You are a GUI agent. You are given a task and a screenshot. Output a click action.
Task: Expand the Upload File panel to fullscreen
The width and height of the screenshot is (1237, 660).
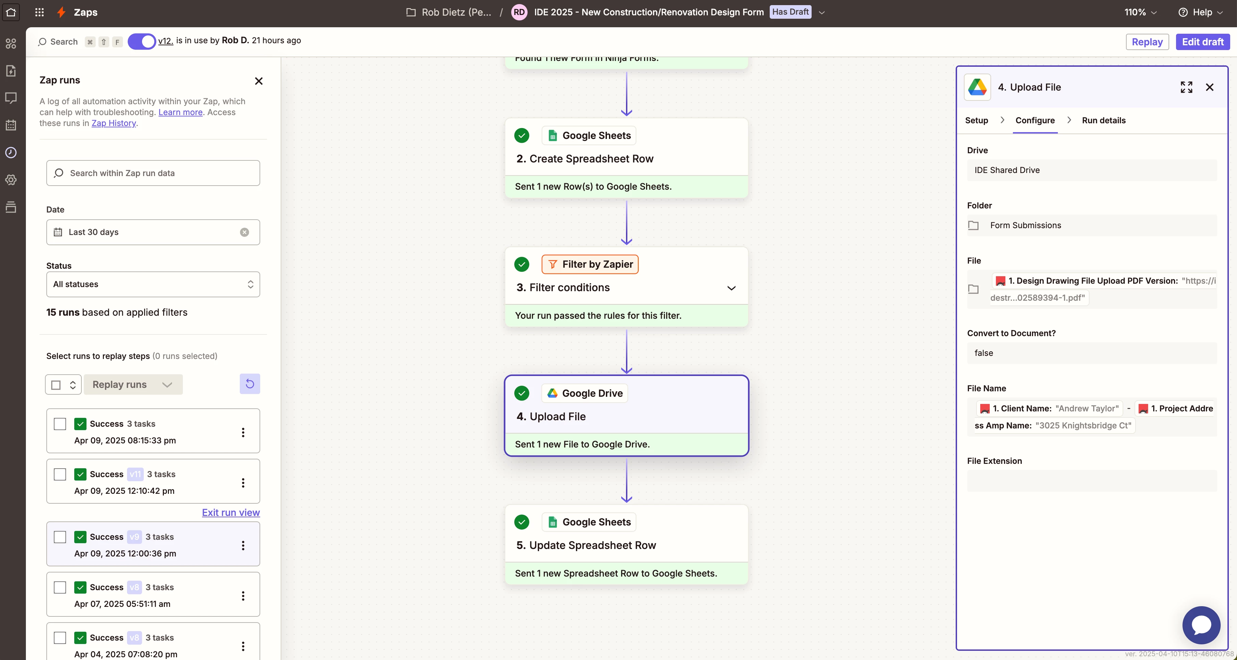tap(1187, 88)
